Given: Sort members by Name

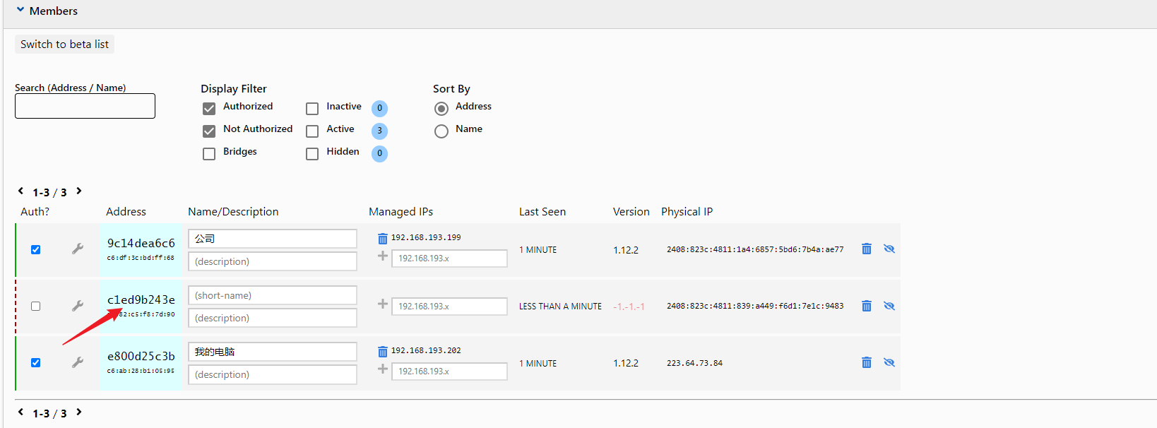Looking at the screenshot, I should [x=441, y=131].
